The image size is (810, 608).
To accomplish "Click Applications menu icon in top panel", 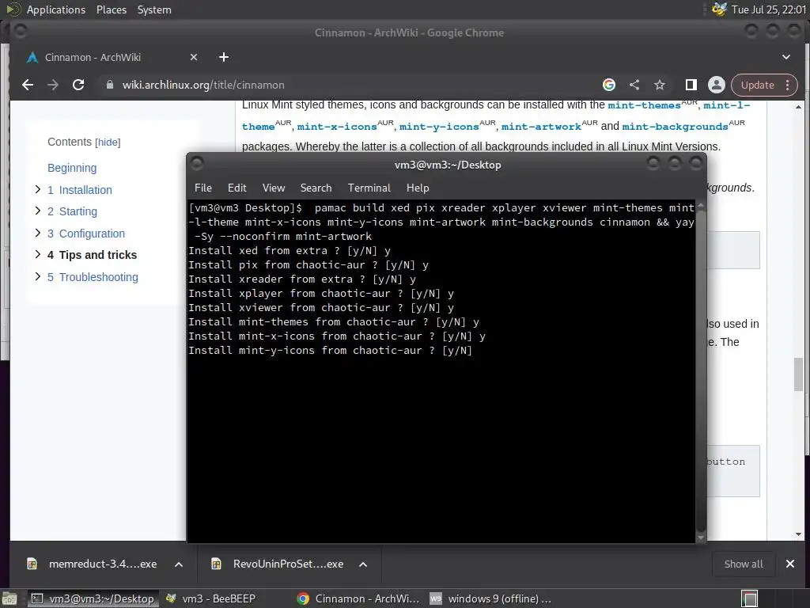I will coord(13,9).
